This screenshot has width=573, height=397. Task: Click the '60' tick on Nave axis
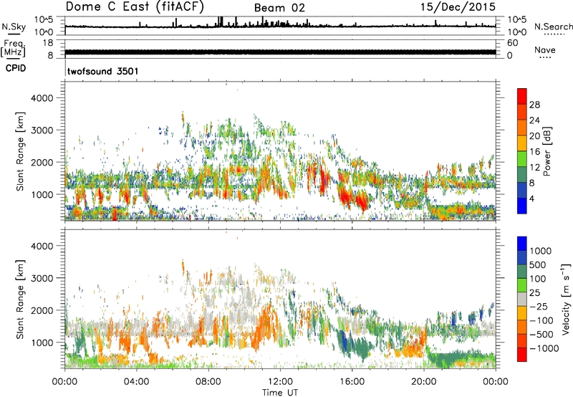pos(512,43)
